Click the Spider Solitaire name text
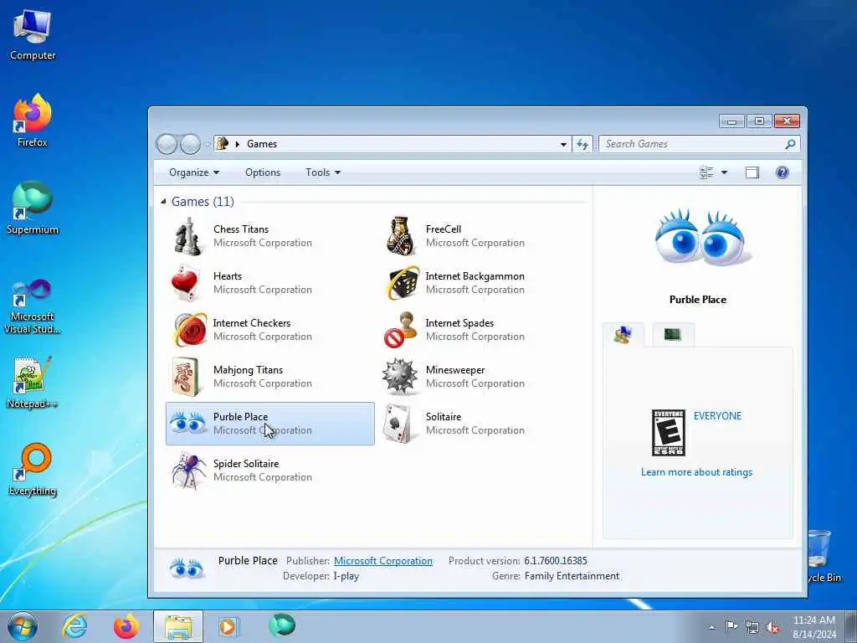The image size is (857, 643). 246,464
